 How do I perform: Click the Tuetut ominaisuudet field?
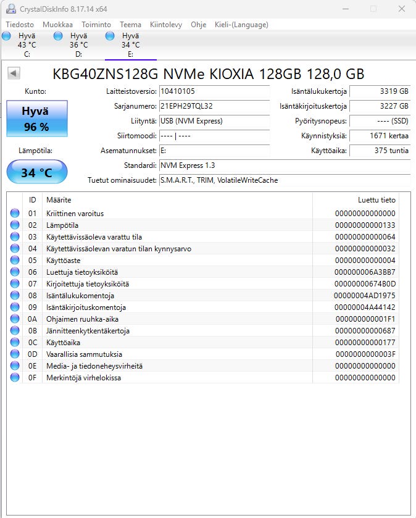coord(285,180)
